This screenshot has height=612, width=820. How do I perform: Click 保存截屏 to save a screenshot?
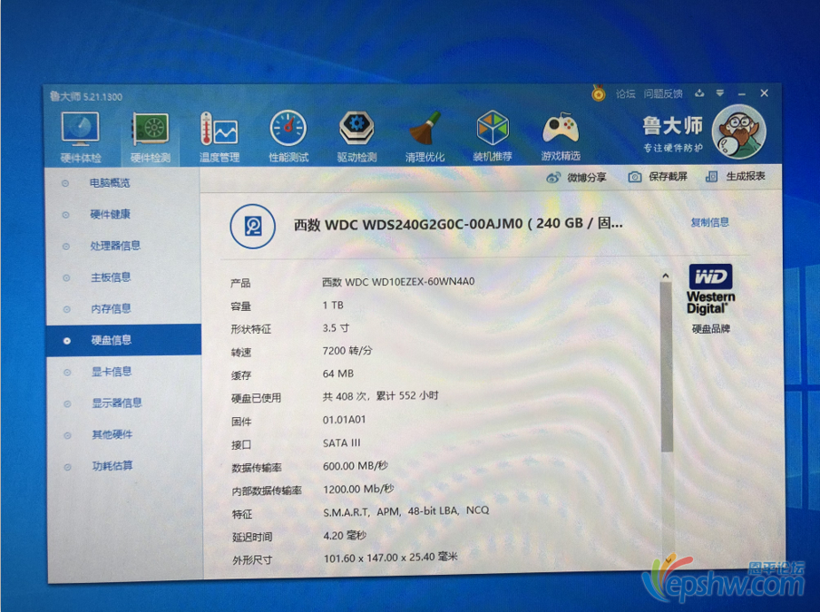point(658,177)
